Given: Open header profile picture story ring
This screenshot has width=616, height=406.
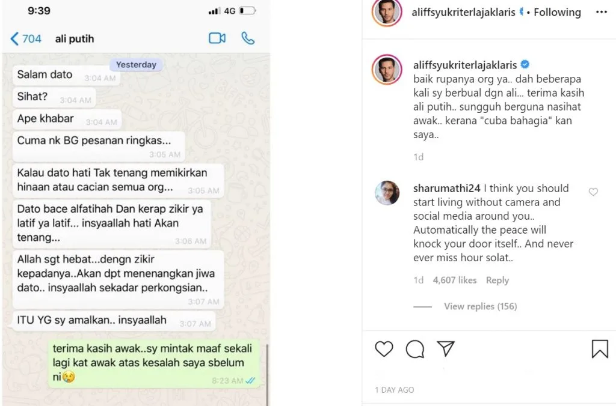Looking at the screenshot, I should point(387,12).
